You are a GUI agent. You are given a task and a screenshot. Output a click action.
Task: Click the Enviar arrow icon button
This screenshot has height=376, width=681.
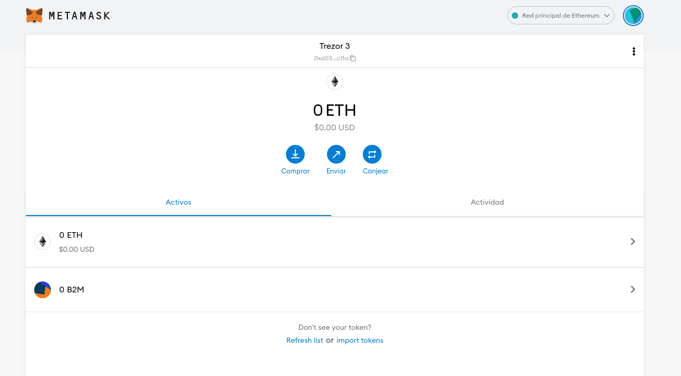pyautogui.click(x=336, y=154)
